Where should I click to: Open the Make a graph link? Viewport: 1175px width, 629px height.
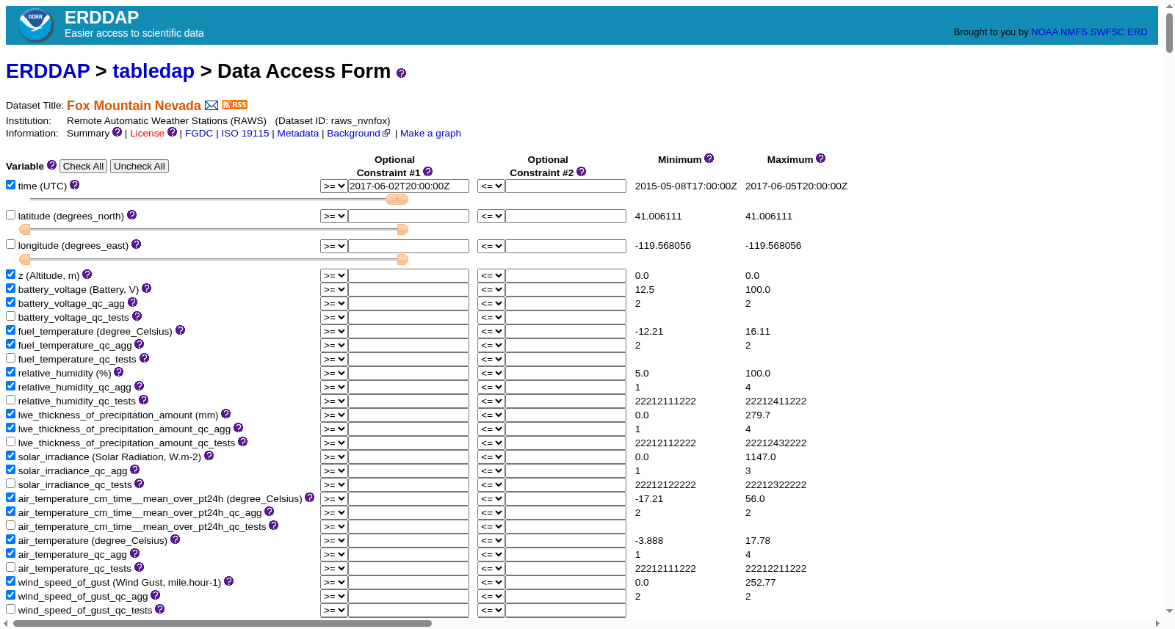[x=430, y=134]
